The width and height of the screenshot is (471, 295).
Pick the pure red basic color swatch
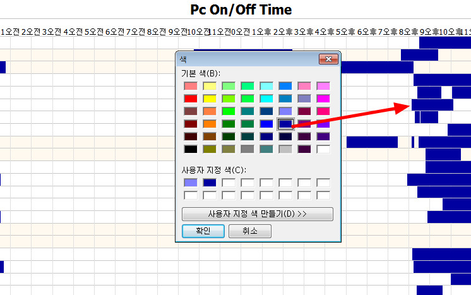[191, 99]
